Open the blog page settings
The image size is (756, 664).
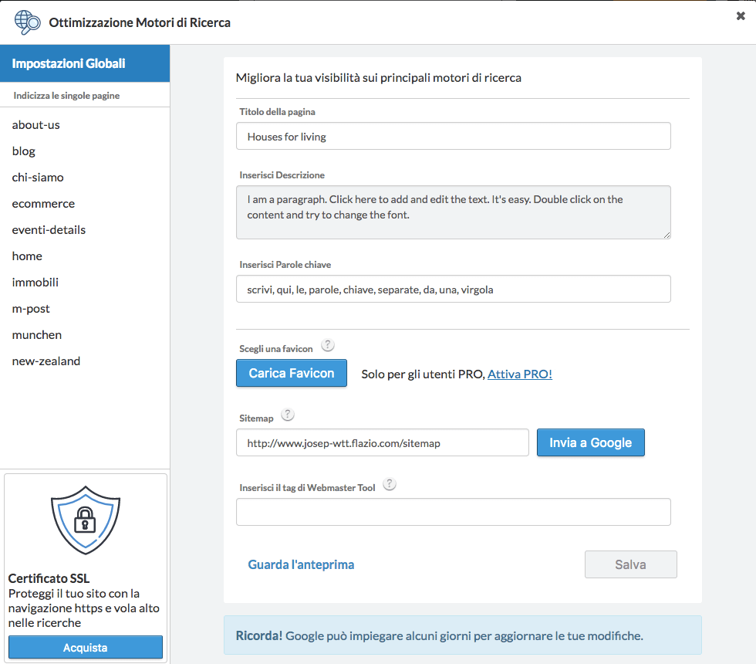24,151
